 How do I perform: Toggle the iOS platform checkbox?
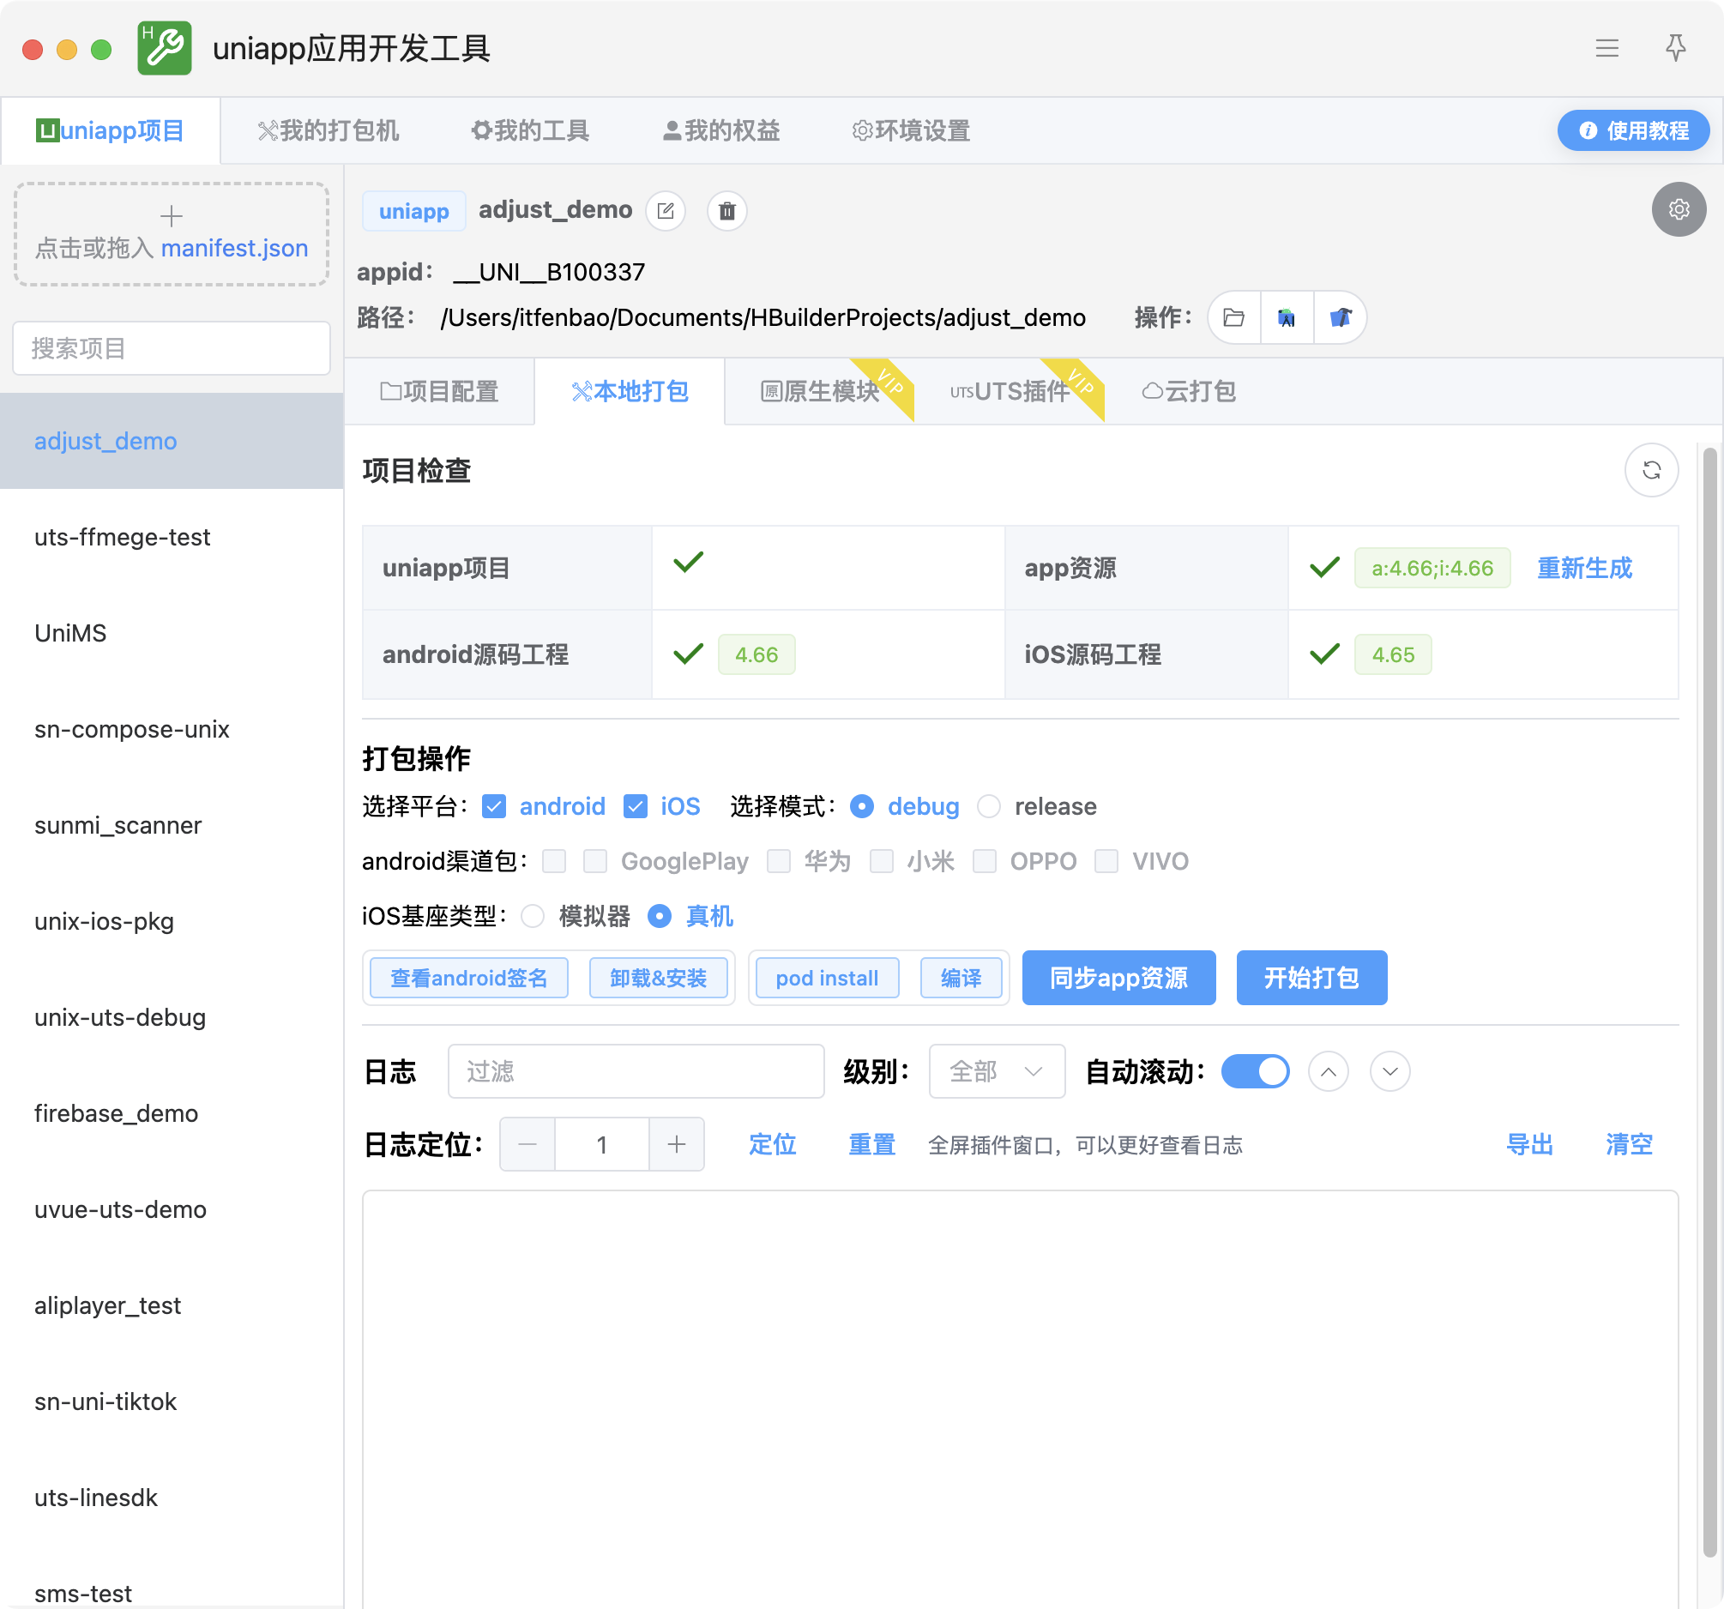[636, 807]
